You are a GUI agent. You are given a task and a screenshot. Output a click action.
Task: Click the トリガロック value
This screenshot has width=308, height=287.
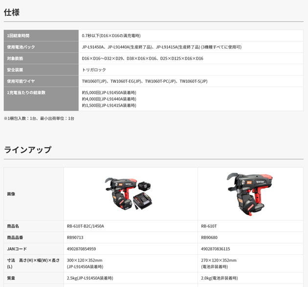click(94, 70)
